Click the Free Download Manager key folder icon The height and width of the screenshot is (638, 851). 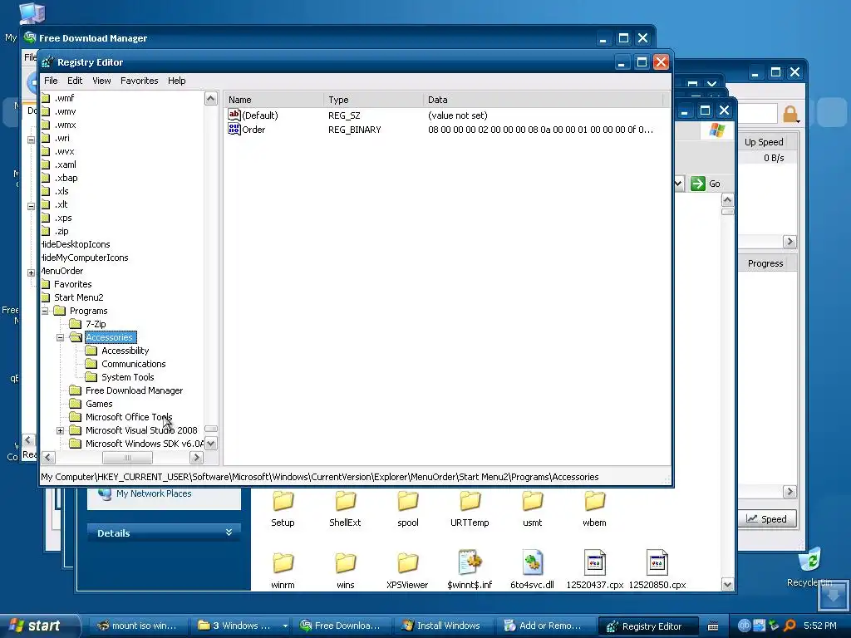coord(76,390)
